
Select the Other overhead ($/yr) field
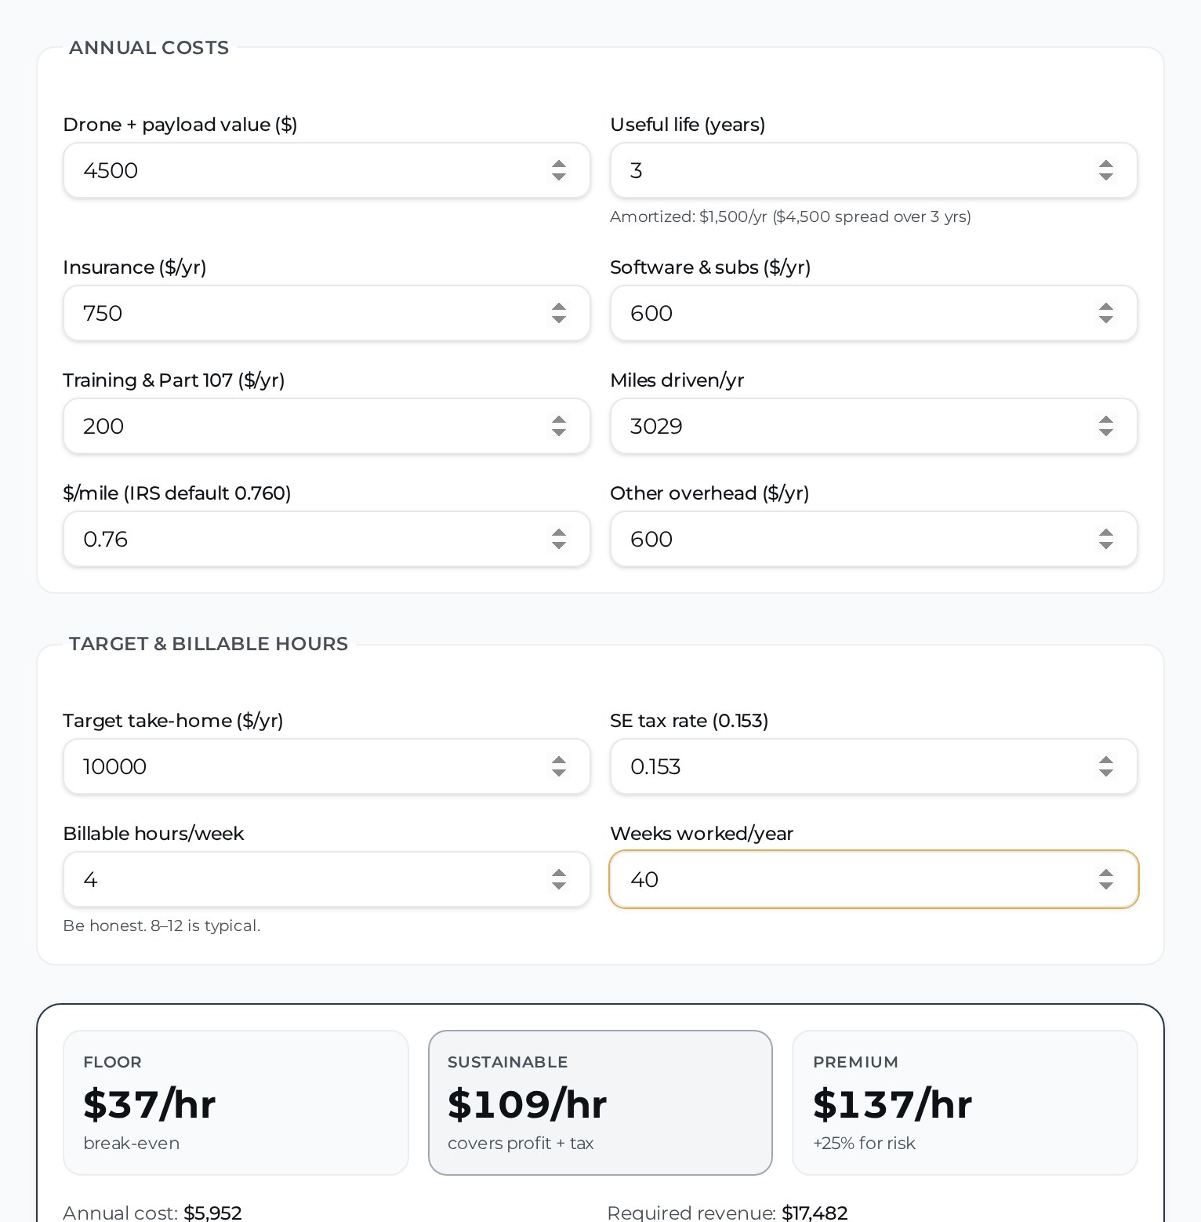pos(873,539)
